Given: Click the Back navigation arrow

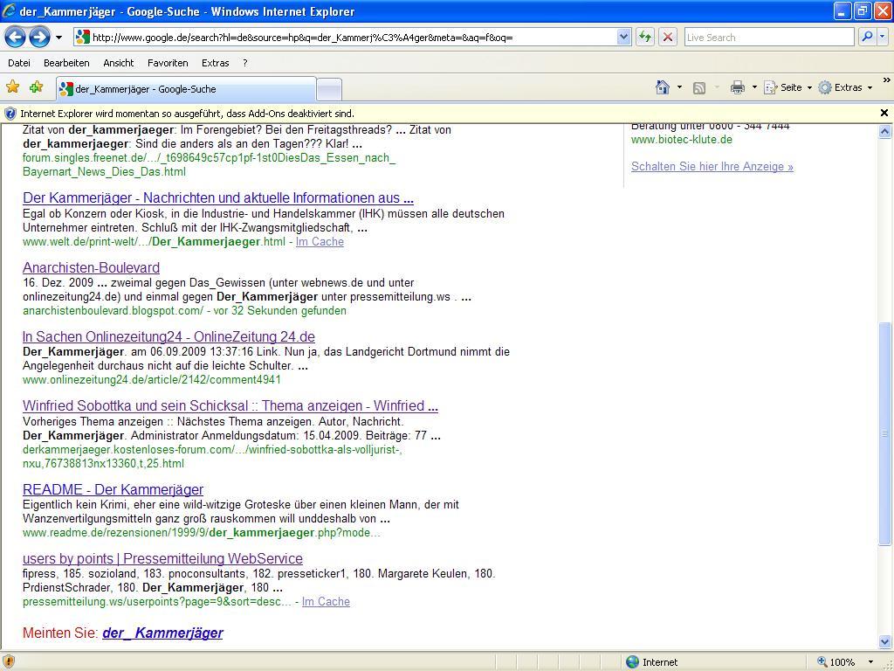Looking at the screenshot, I should click(x=16, y=38).
